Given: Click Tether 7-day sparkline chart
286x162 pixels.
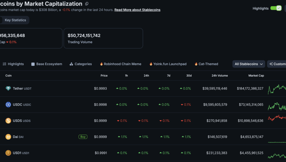Looking at the screenshot, I should 277,89.
